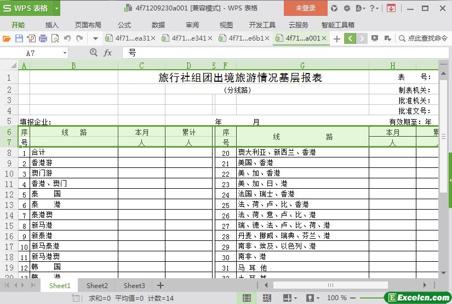Go to previous document tab green arrow
Image resolution: width=452 pixels, height=304 pixels.
[x=350, y=38]
